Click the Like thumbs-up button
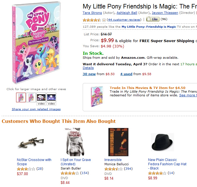197x187 pixels. pyautogui.click(x=153, y=19)
